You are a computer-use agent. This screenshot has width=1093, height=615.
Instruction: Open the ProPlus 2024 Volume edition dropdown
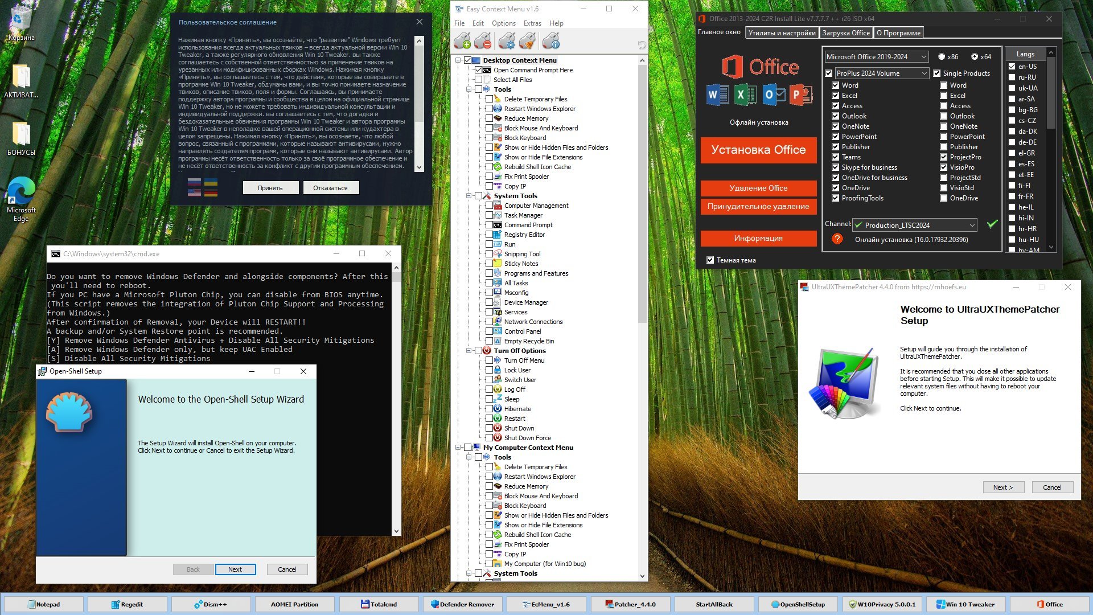coord(881,73)
